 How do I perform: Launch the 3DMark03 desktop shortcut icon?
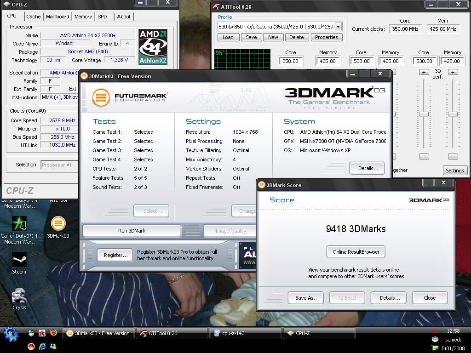[58, 224]
